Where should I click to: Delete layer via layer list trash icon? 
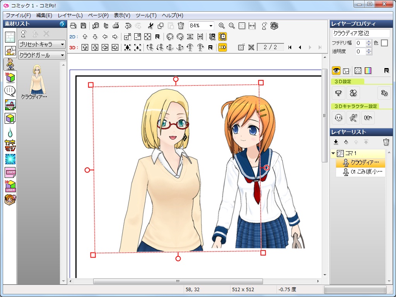point(386,142)
